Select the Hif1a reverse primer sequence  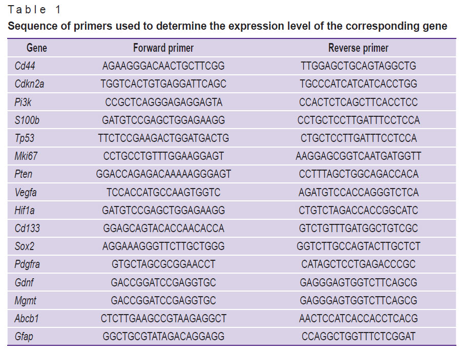tap(358, 211)
